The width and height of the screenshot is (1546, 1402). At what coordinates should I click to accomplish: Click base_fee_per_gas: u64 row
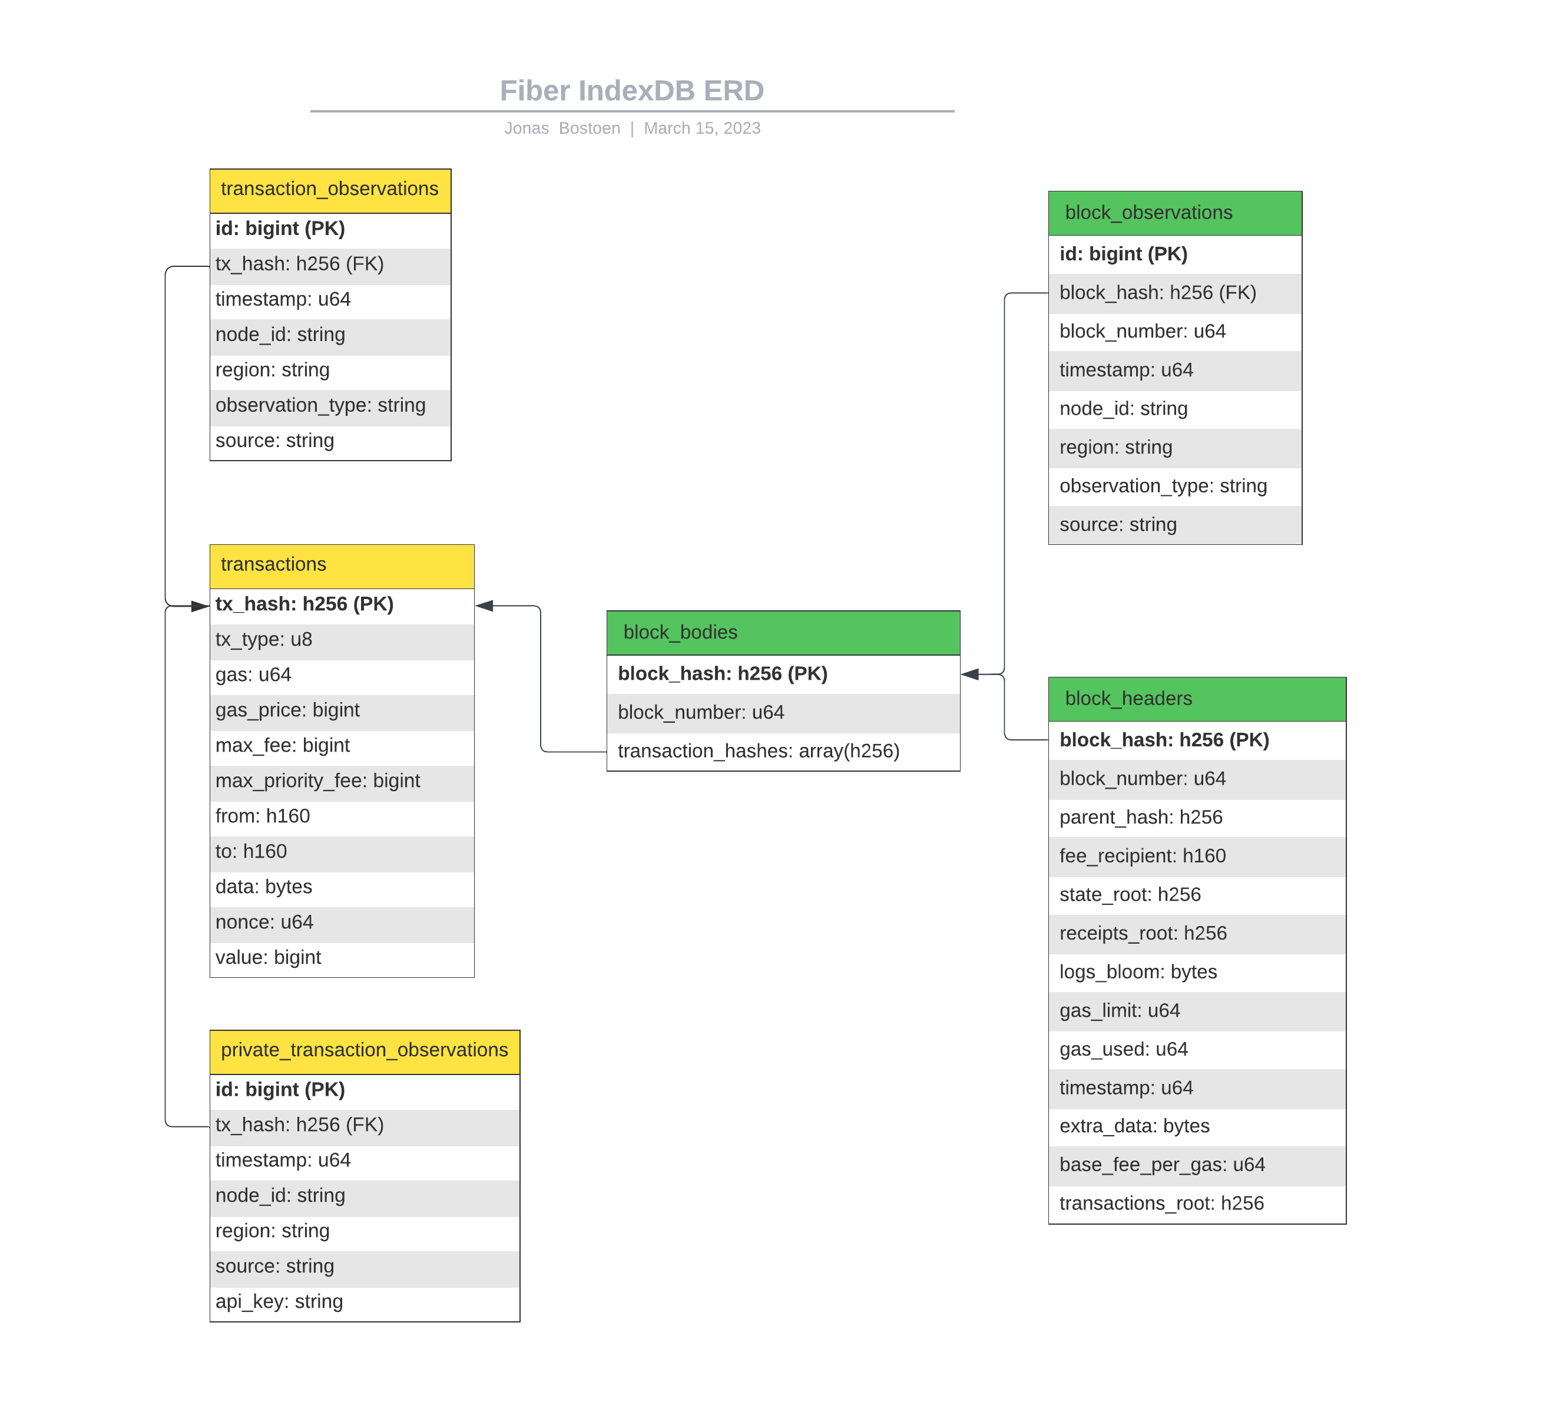click(x=1197, y=1165)
